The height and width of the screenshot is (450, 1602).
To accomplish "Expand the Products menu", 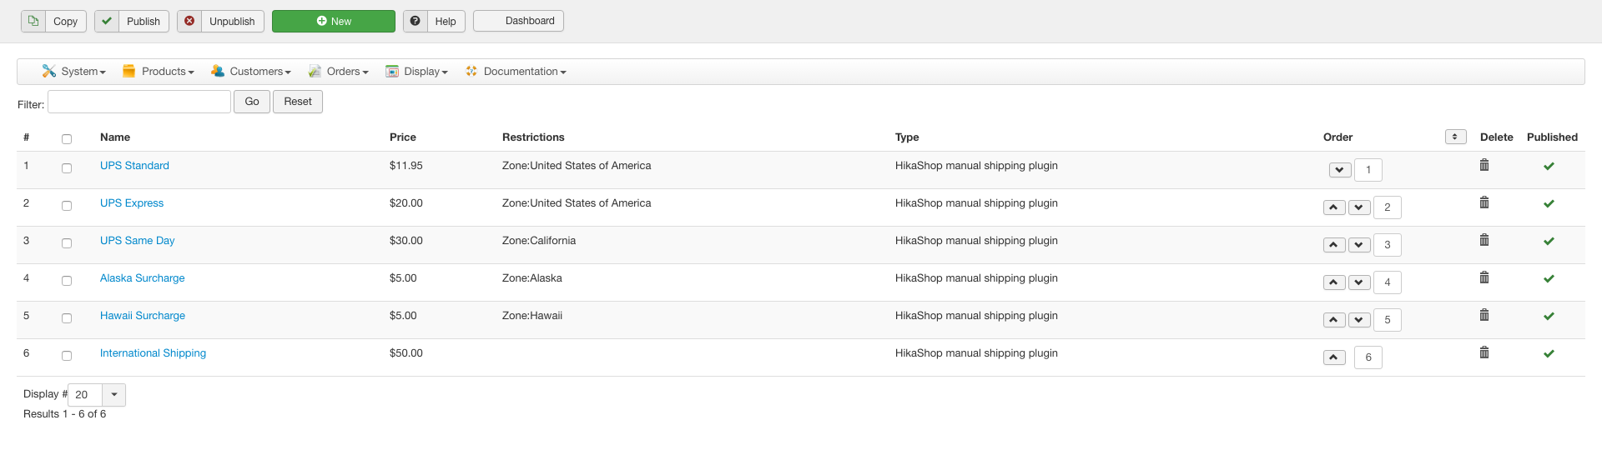I will coord(159,72).
